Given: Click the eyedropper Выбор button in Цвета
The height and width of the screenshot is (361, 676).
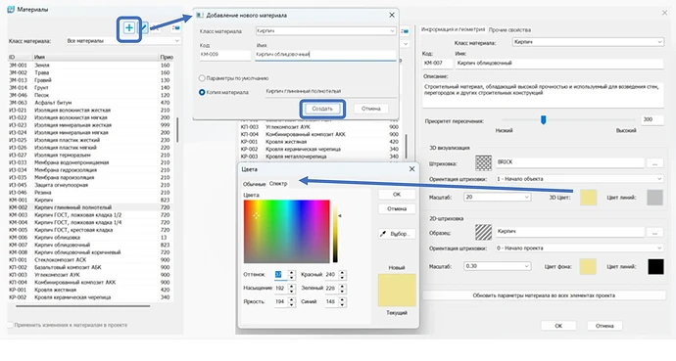Looking at the screenshot, I should click(397, 234).
